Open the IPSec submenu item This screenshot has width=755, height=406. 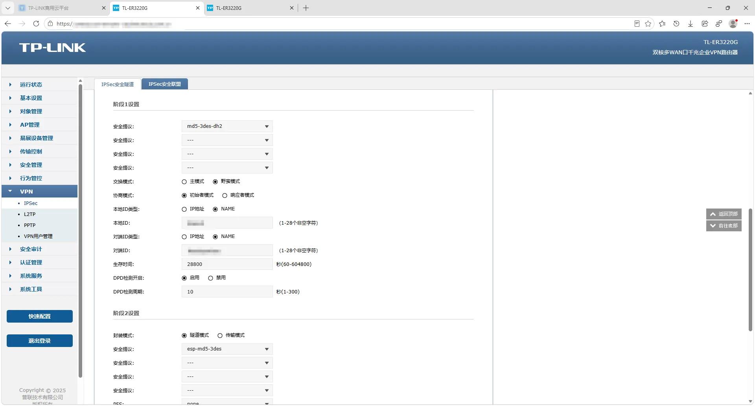(x=31, y=203)
